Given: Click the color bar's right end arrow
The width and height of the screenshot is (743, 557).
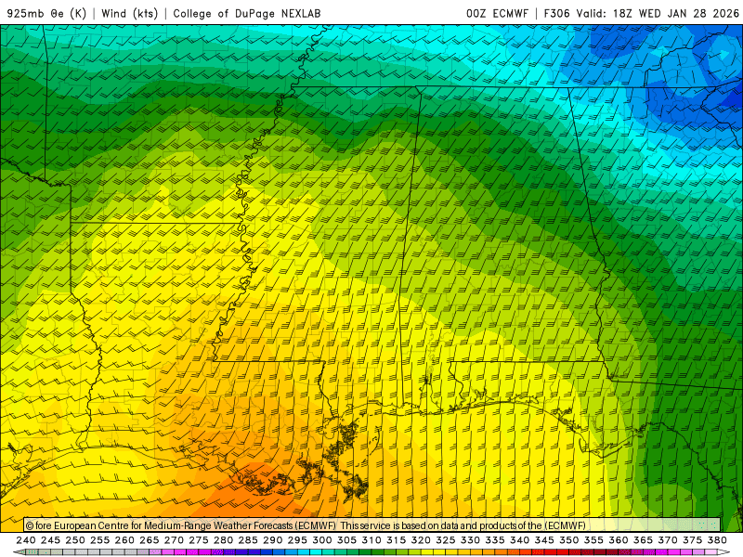Looking at the screenshot, I should coord(724,552).
